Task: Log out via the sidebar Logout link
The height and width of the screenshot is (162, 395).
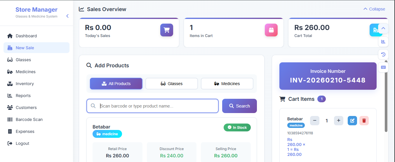Action: click(x=22, y=143)
